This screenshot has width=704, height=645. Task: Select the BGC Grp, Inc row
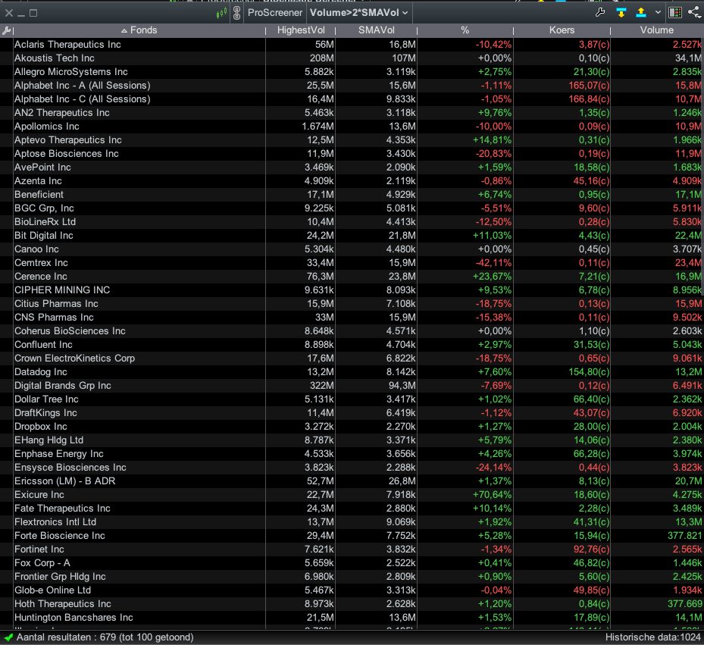[x=352, y=208]
